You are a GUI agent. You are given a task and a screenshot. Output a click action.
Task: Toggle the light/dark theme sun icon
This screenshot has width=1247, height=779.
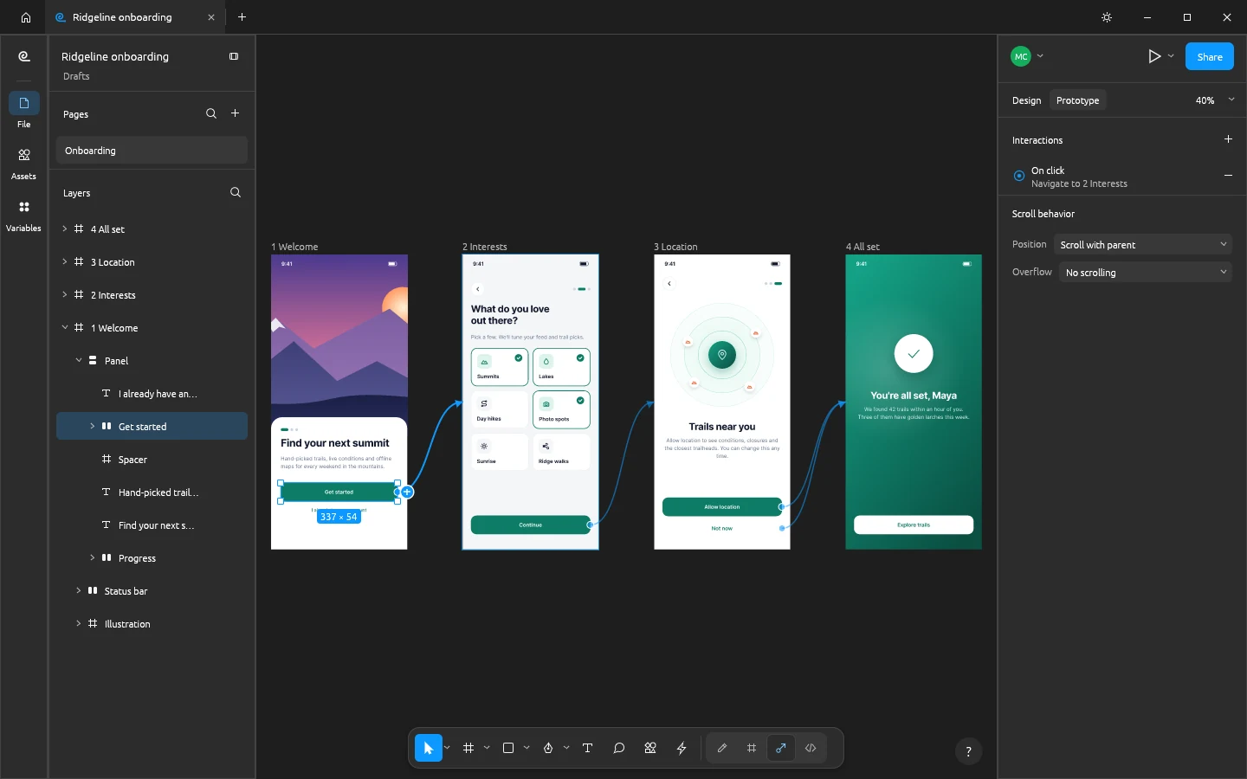1107,17
